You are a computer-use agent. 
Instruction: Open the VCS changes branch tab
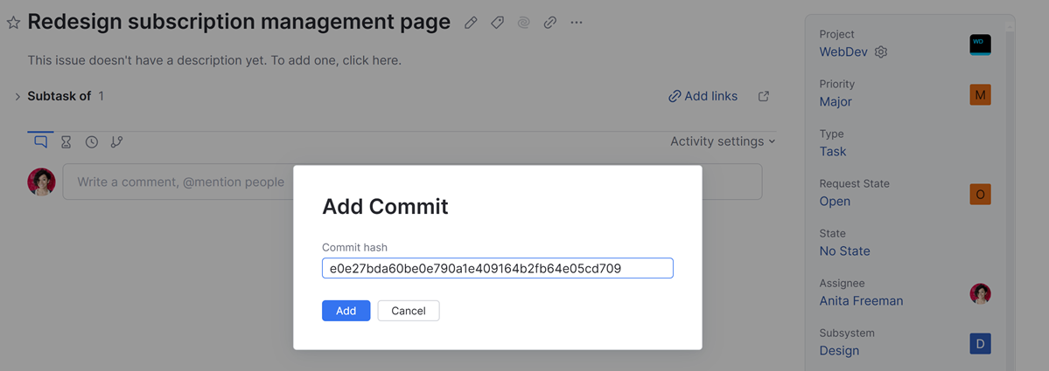[x=116, y=142]
